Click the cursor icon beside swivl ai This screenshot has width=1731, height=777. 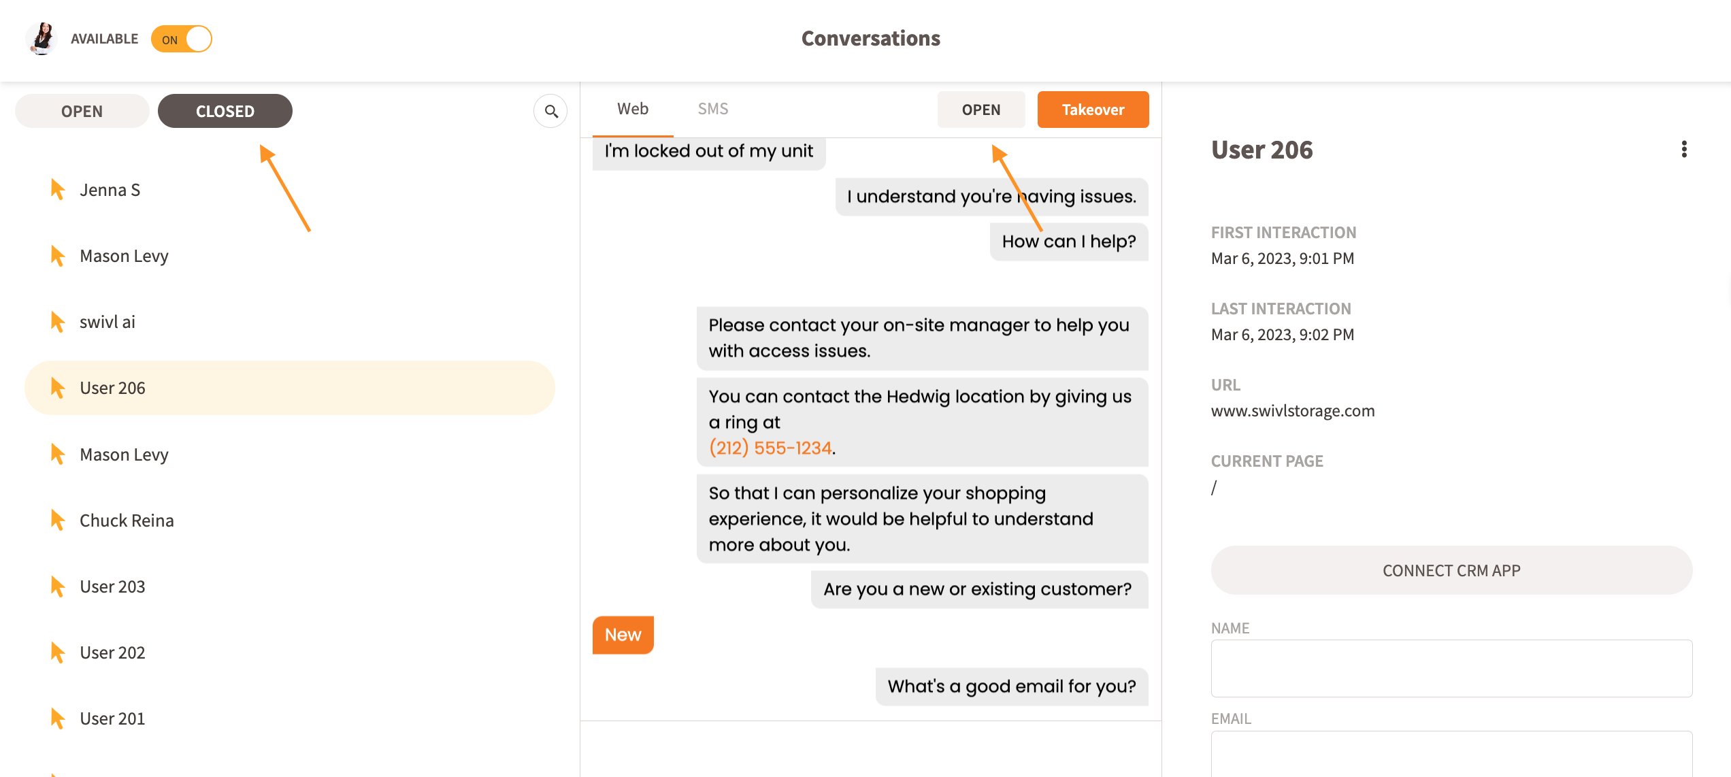coord(58,321)
